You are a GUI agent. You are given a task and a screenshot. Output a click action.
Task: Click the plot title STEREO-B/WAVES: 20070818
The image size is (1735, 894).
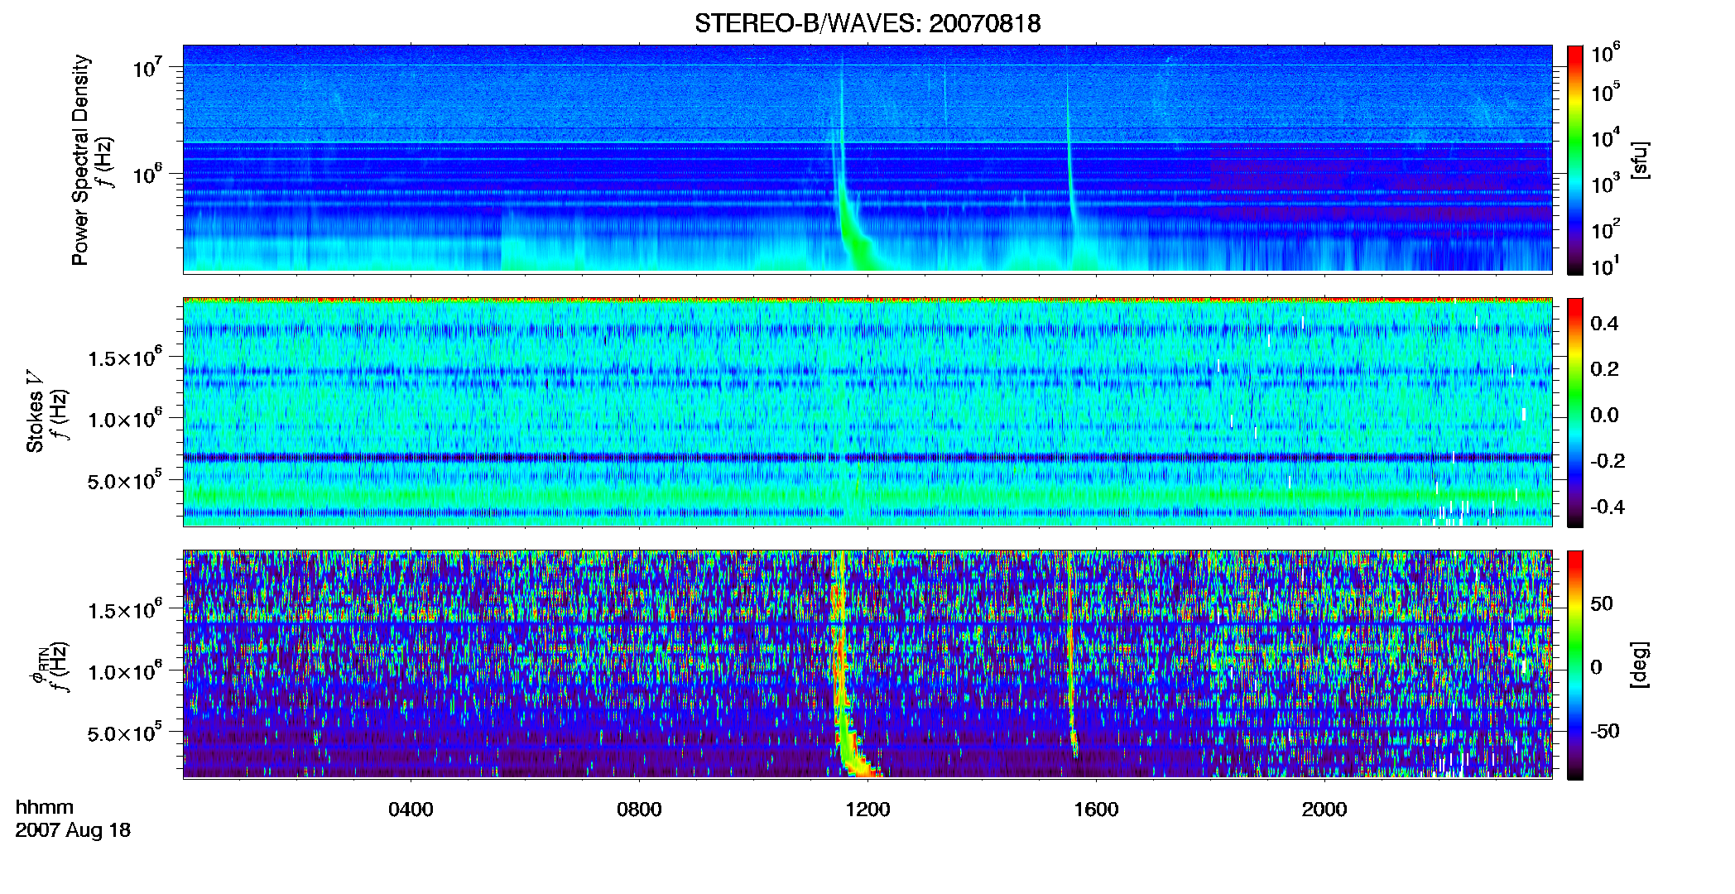click(x=867, y=23)
